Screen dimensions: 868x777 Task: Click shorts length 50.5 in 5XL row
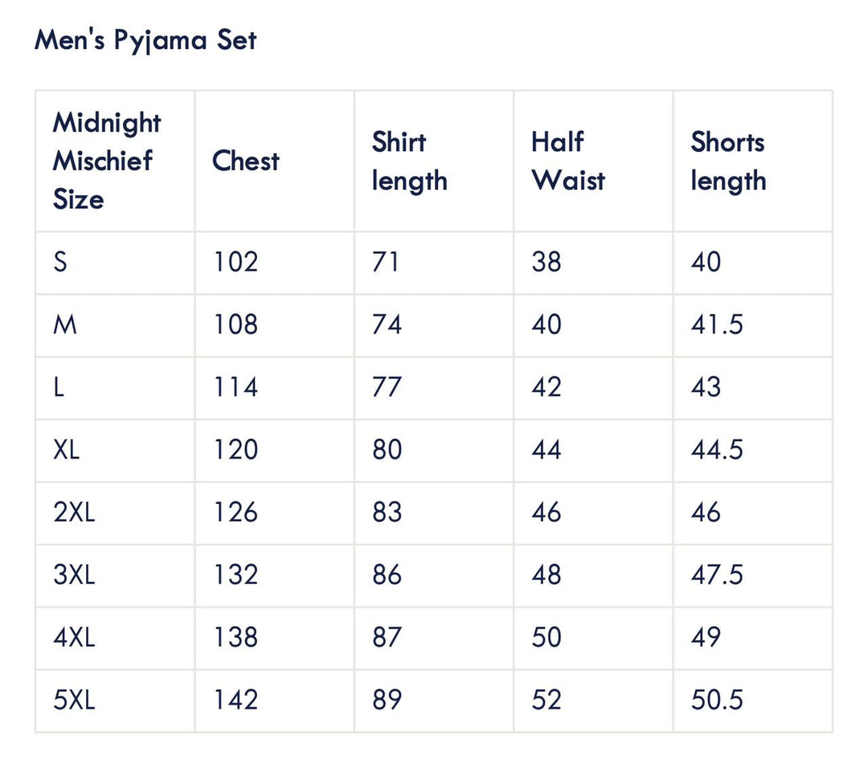[717, 700]
